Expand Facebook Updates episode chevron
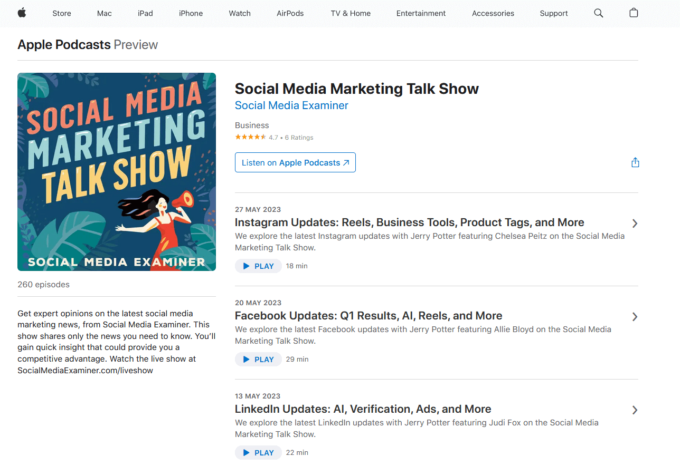680x466 pixels. click(x=635, y=317)
